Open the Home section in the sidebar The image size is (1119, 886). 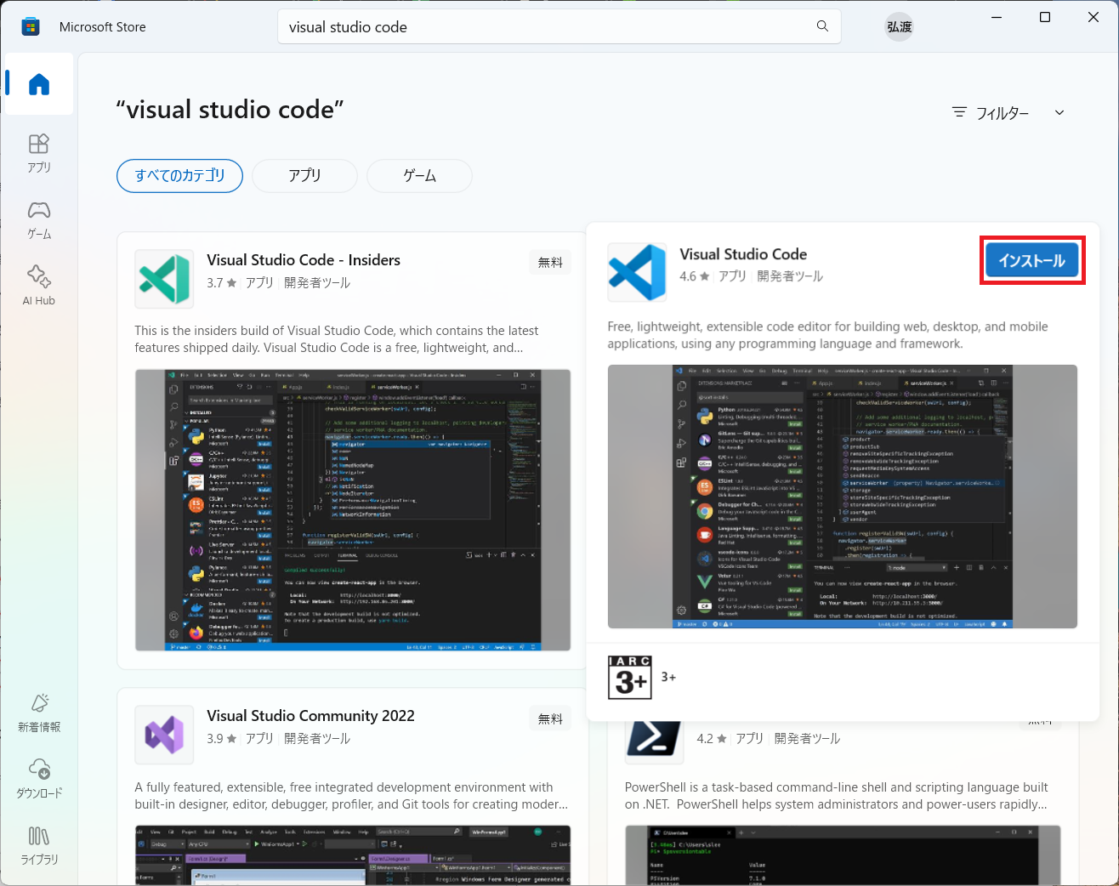coord(37,83)
